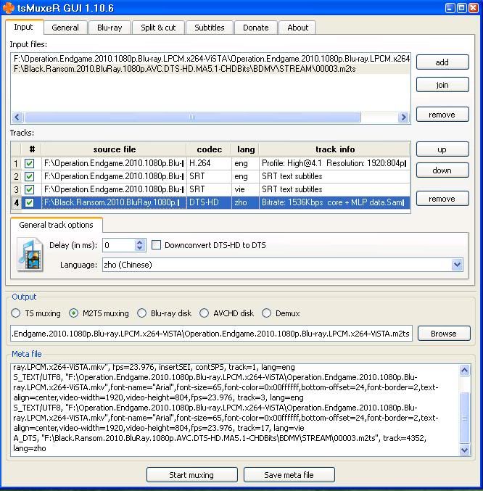The width and height of the screenshot is (483, 491).
Task: Select first input file Operation.Endgame row
Action: coord(211,59)
